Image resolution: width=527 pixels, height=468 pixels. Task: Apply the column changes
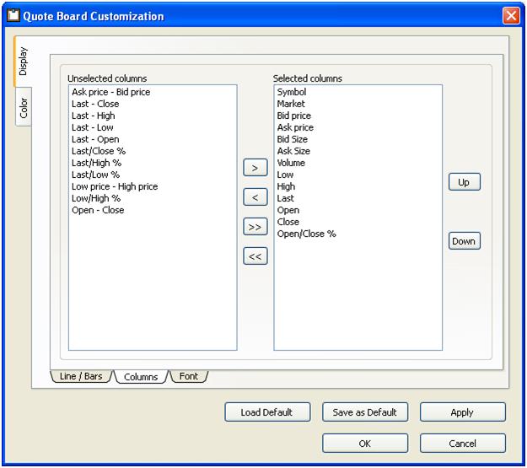click(462, 412)
